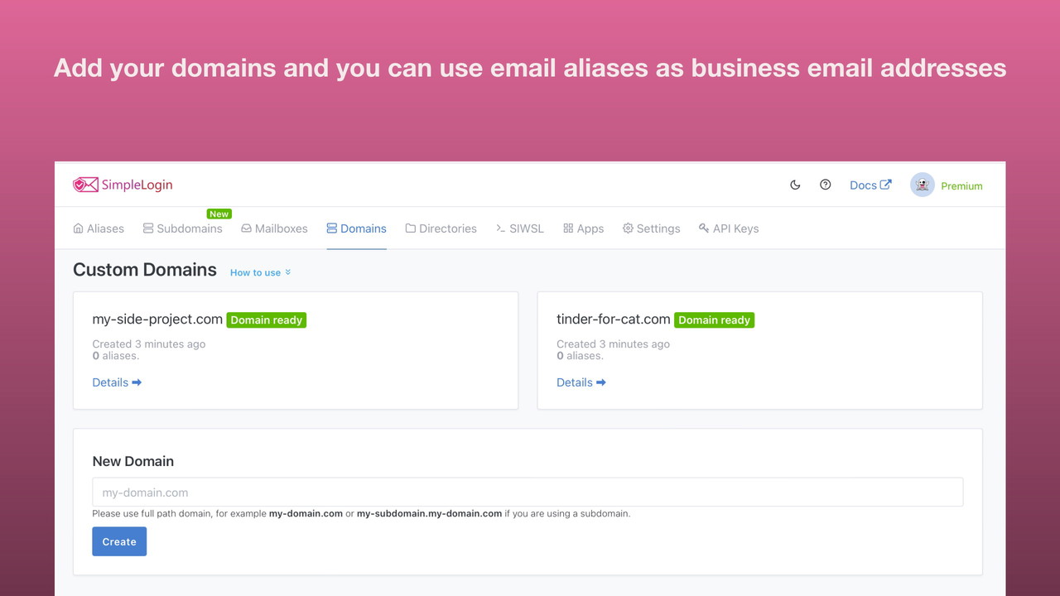Screen dimensions: 1060x596
Task: Open the Docs external link
Action: 870,185
